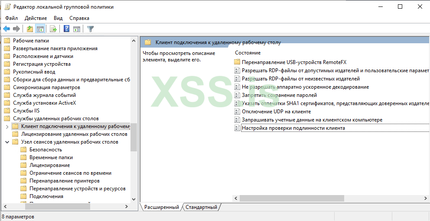Select Рукописный ввод tree item
This screenshot has height=221, width=430.
(x=34, y=72)
